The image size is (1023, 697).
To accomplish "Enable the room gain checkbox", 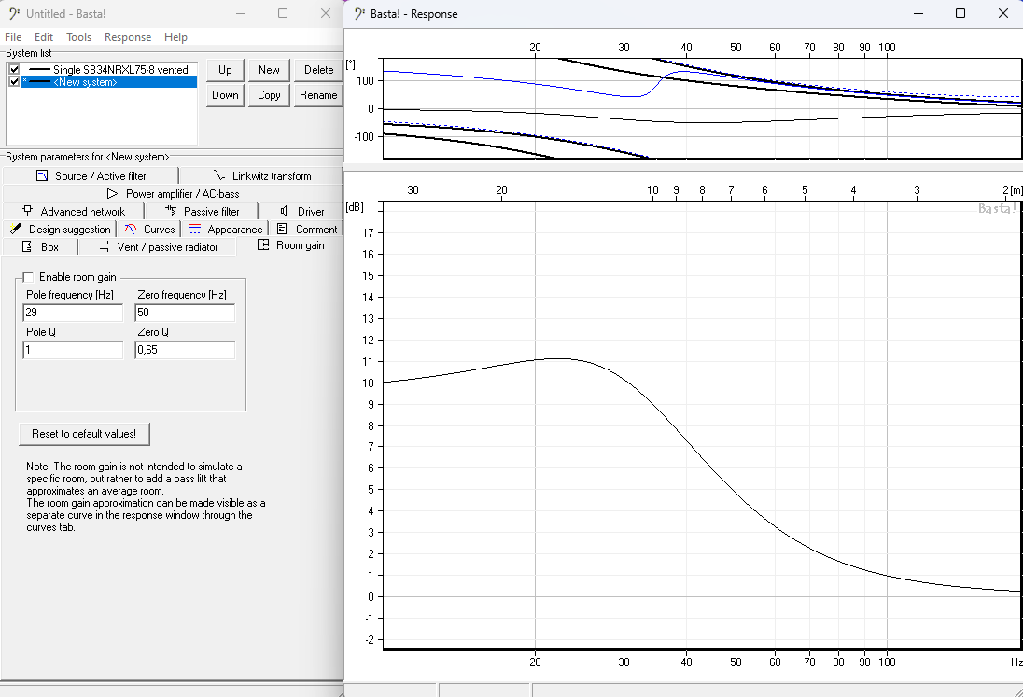I will [28, 277].
